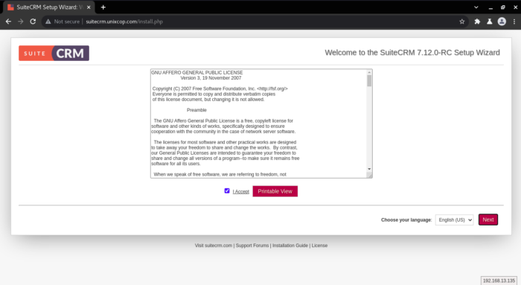The height and width of the screenshot is (285, 521).
Task: Select the SuiteCRM Setup Wizard tab
Action: (x=48, y=7)
